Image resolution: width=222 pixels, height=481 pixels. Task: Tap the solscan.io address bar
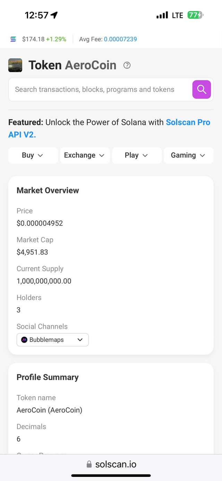pyautogui.click(x=111, y=464)
